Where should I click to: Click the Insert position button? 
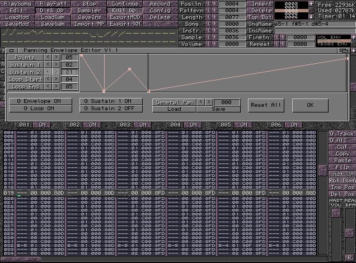tap(260, 3)
